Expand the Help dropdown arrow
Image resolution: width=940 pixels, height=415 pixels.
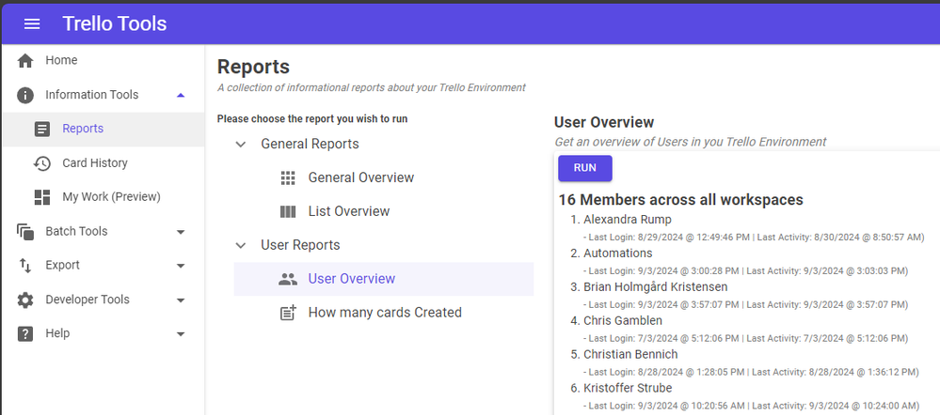(181, 334)
